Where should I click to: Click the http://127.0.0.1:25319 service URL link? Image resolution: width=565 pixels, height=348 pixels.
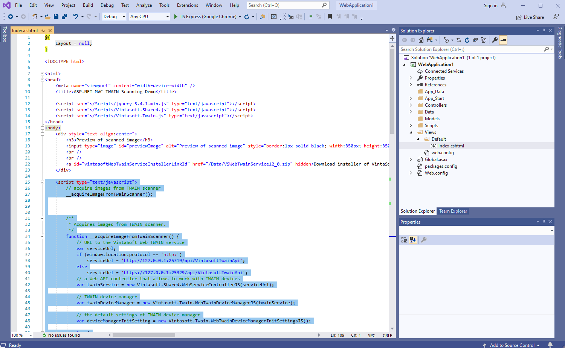click(x=182, y=261)
